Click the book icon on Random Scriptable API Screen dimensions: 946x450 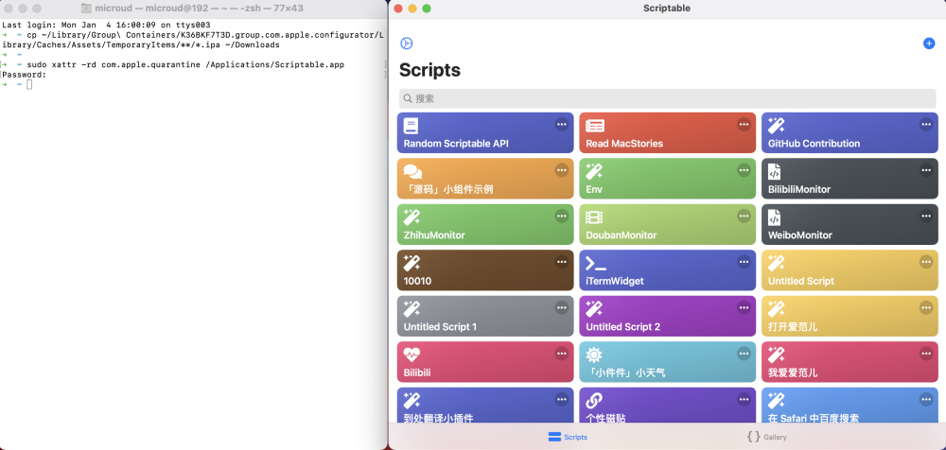[411, 126]
